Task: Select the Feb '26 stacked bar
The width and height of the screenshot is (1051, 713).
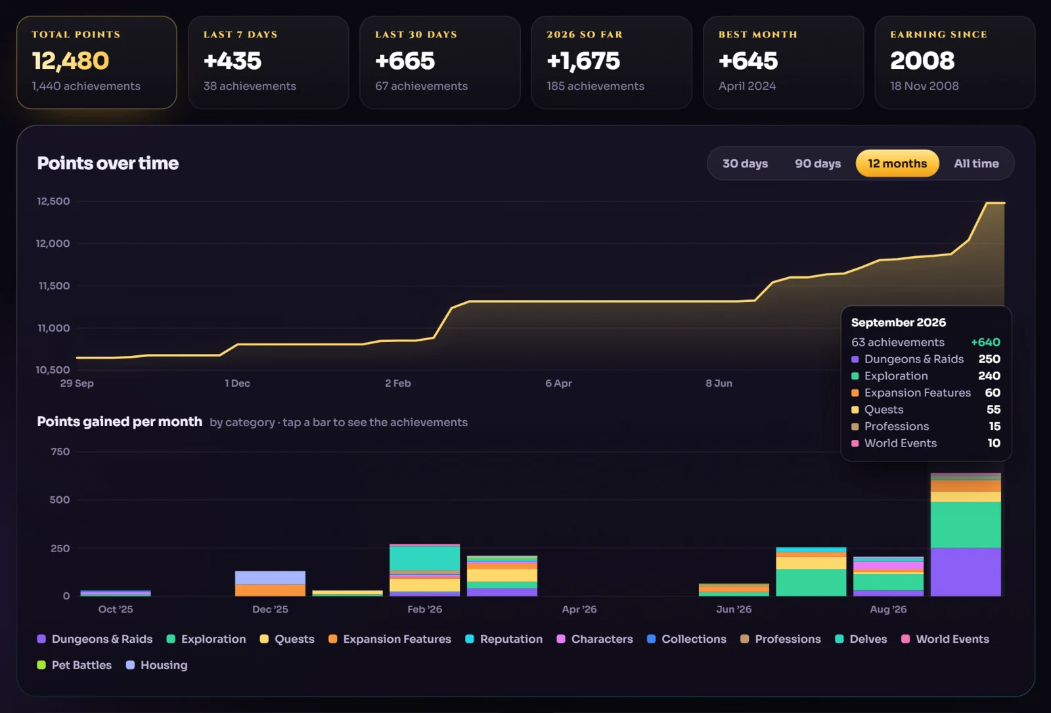Action: (424, 571)
